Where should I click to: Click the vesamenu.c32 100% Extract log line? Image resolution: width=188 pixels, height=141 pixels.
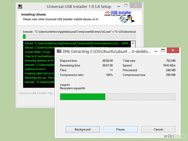coord(77,43)
